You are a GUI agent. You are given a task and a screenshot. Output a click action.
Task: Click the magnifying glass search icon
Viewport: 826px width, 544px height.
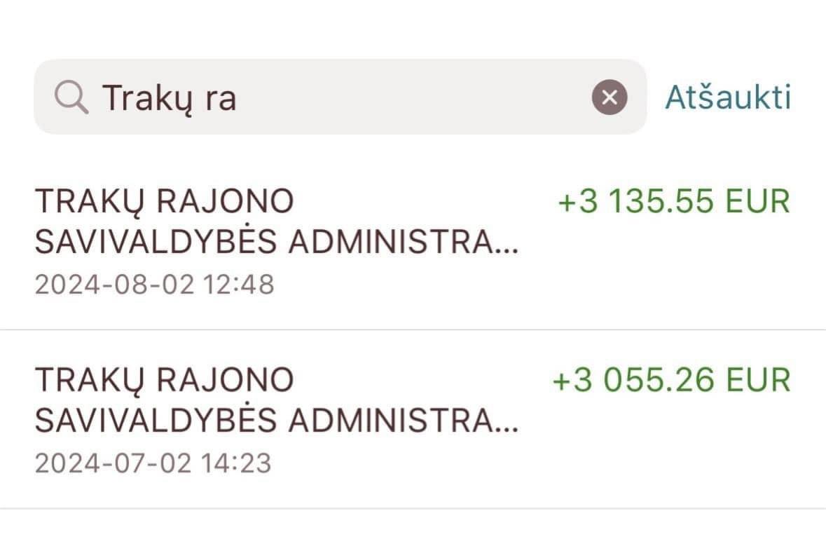[71, 97]
